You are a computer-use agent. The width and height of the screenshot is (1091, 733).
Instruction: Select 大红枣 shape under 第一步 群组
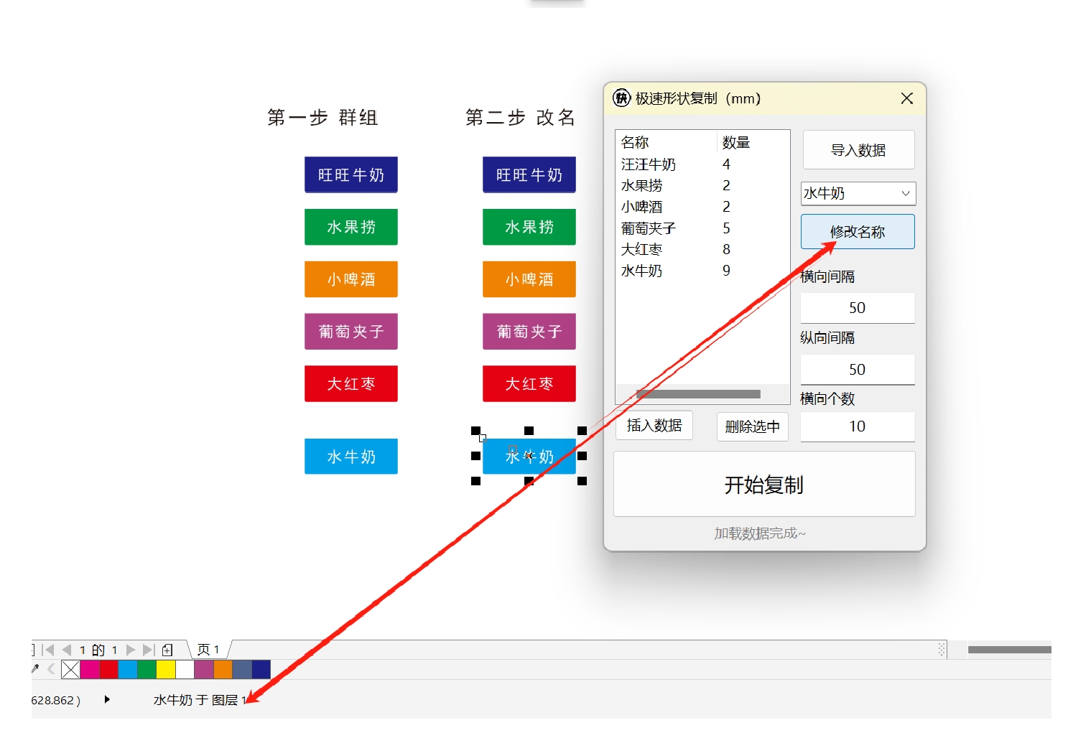point(351,384)
